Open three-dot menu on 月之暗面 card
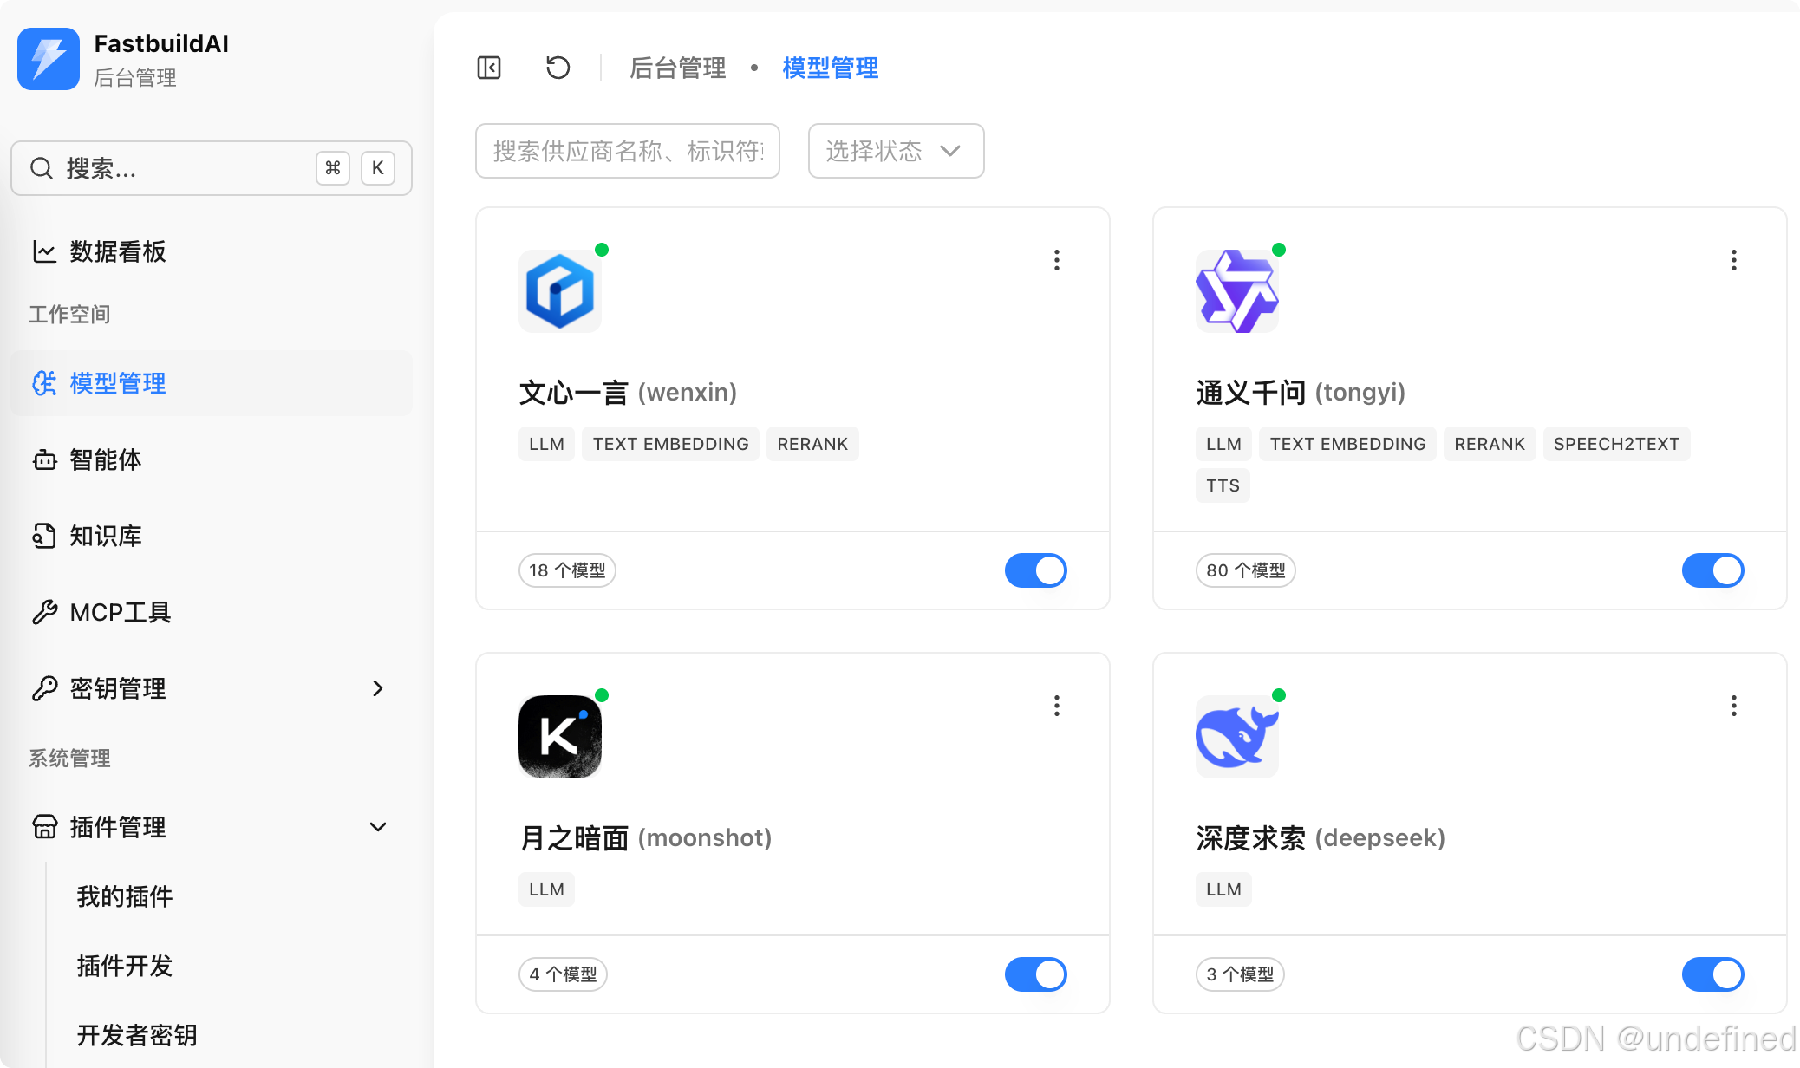Screen dimensions: 1800x1068 coord(1056,706)
